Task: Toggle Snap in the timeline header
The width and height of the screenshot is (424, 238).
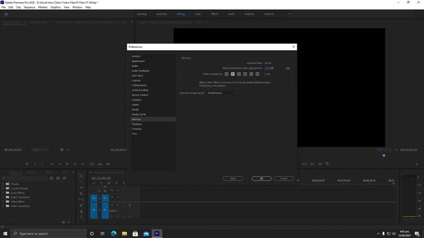Action: pyautogui.click(x=101, y=183)
